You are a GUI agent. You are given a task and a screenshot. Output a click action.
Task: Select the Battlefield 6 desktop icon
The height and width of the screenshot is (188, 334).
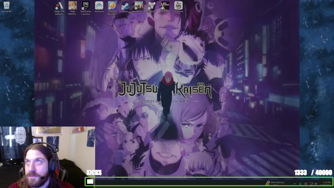click(139, 7)
